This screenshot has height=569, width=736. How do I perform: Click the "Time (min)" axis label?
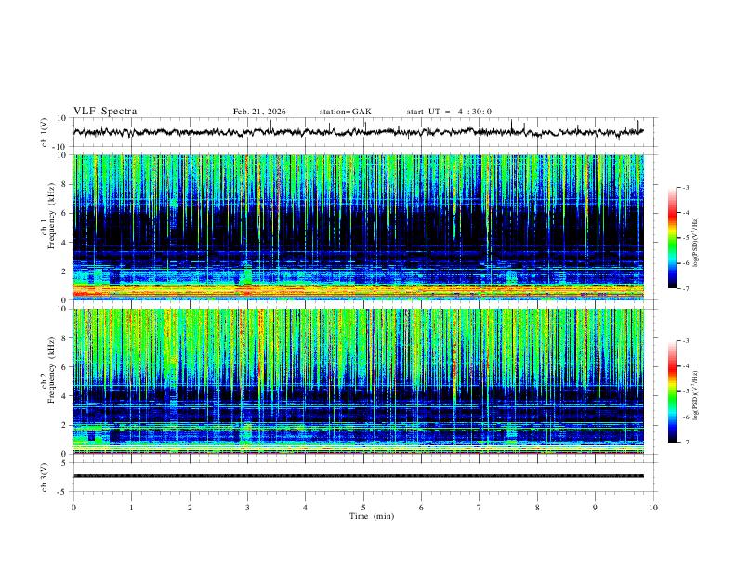click(372, 516)
